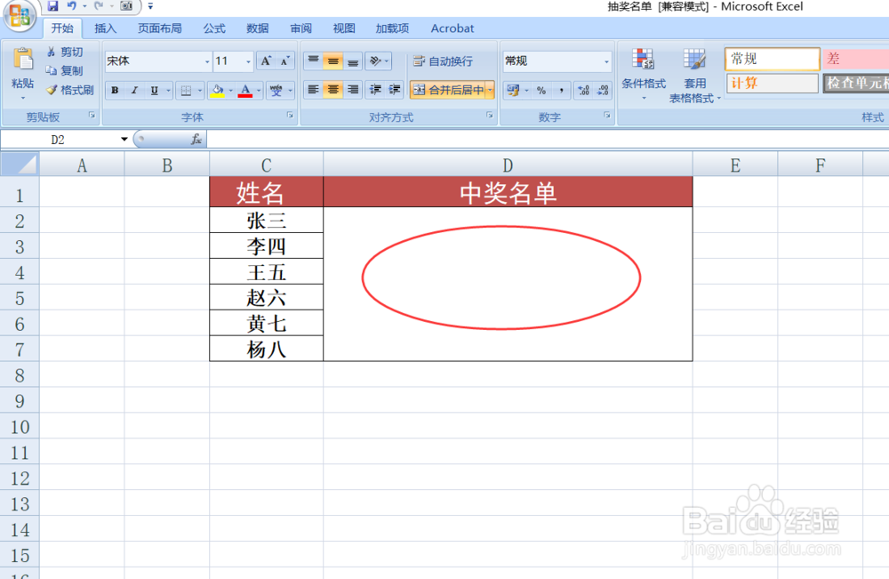The height and width of the screenshot is (579, 889).
Task: Apply the Percent Style format
Action: (541, 91)
